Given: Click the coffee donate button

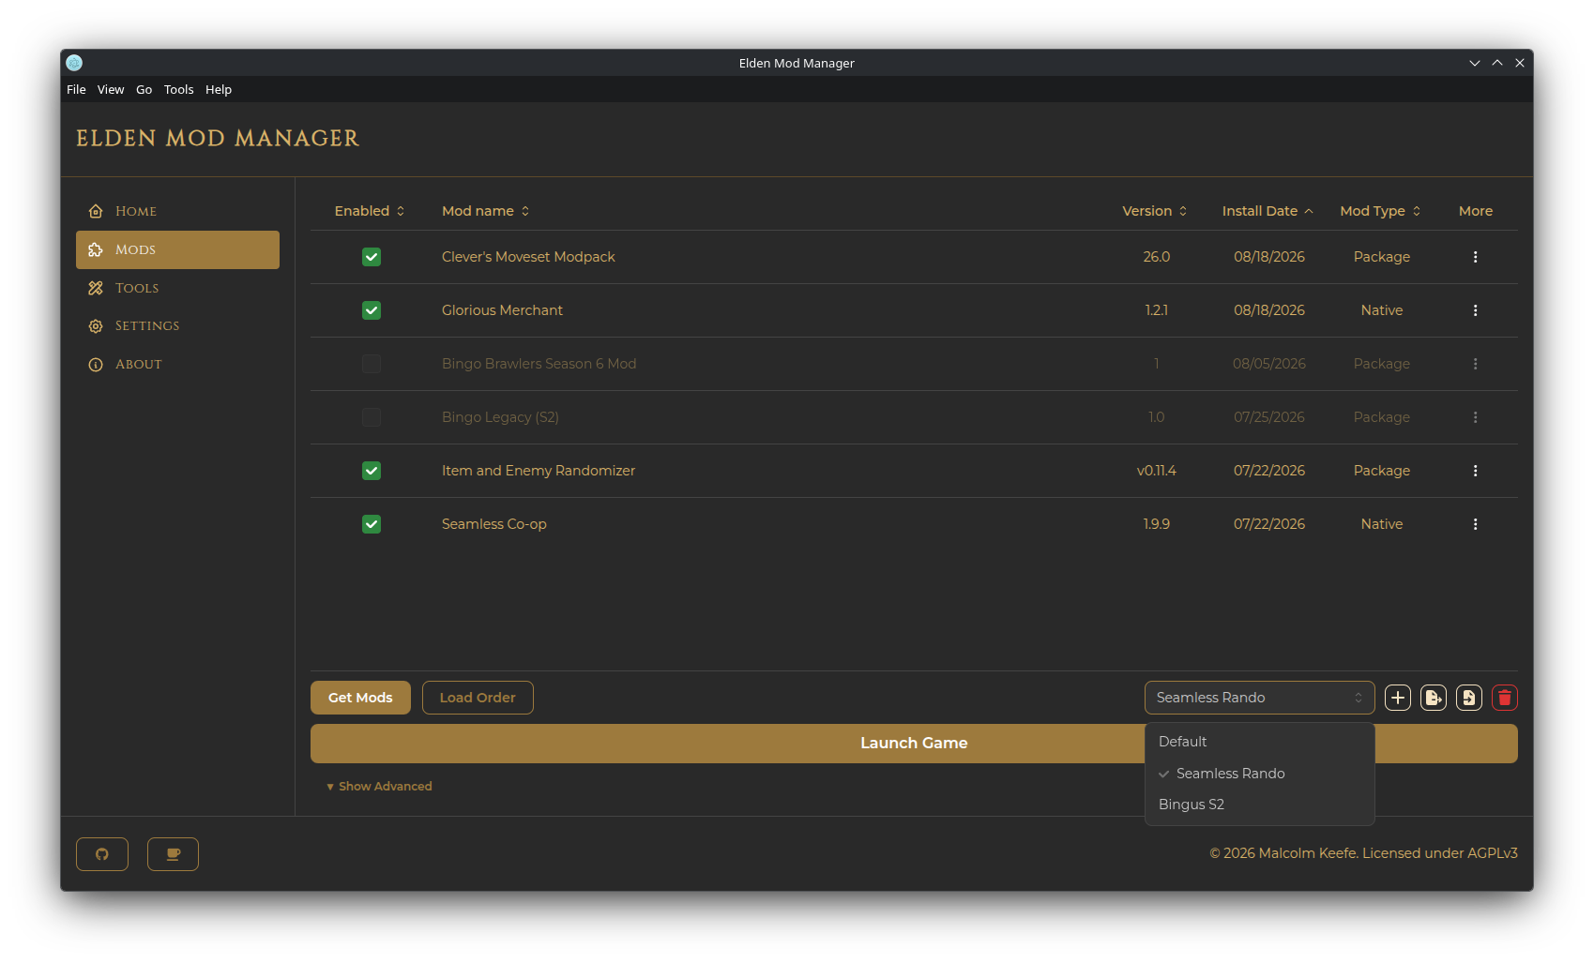Looking at the screenshot, I should pos(173,854).
